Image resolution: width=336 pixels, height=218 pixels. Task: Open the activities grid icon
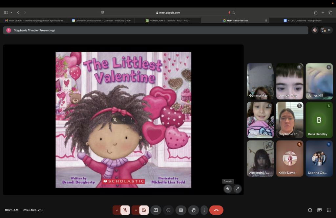tap(329, 210)
